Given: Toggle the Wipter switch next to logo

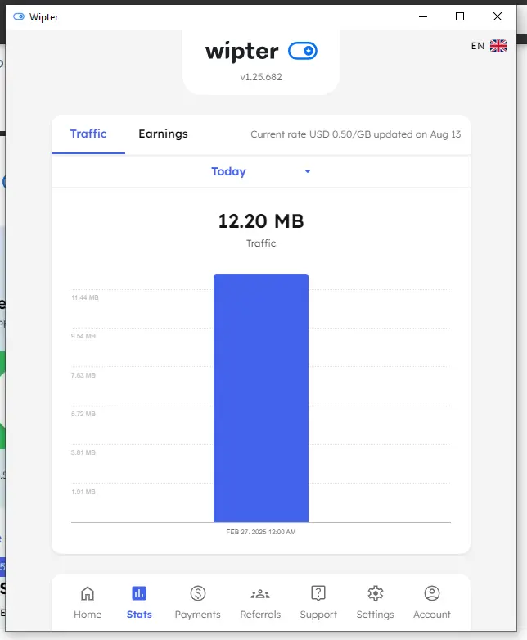Looking at the screenshot, I should click(x=303, y=51).
